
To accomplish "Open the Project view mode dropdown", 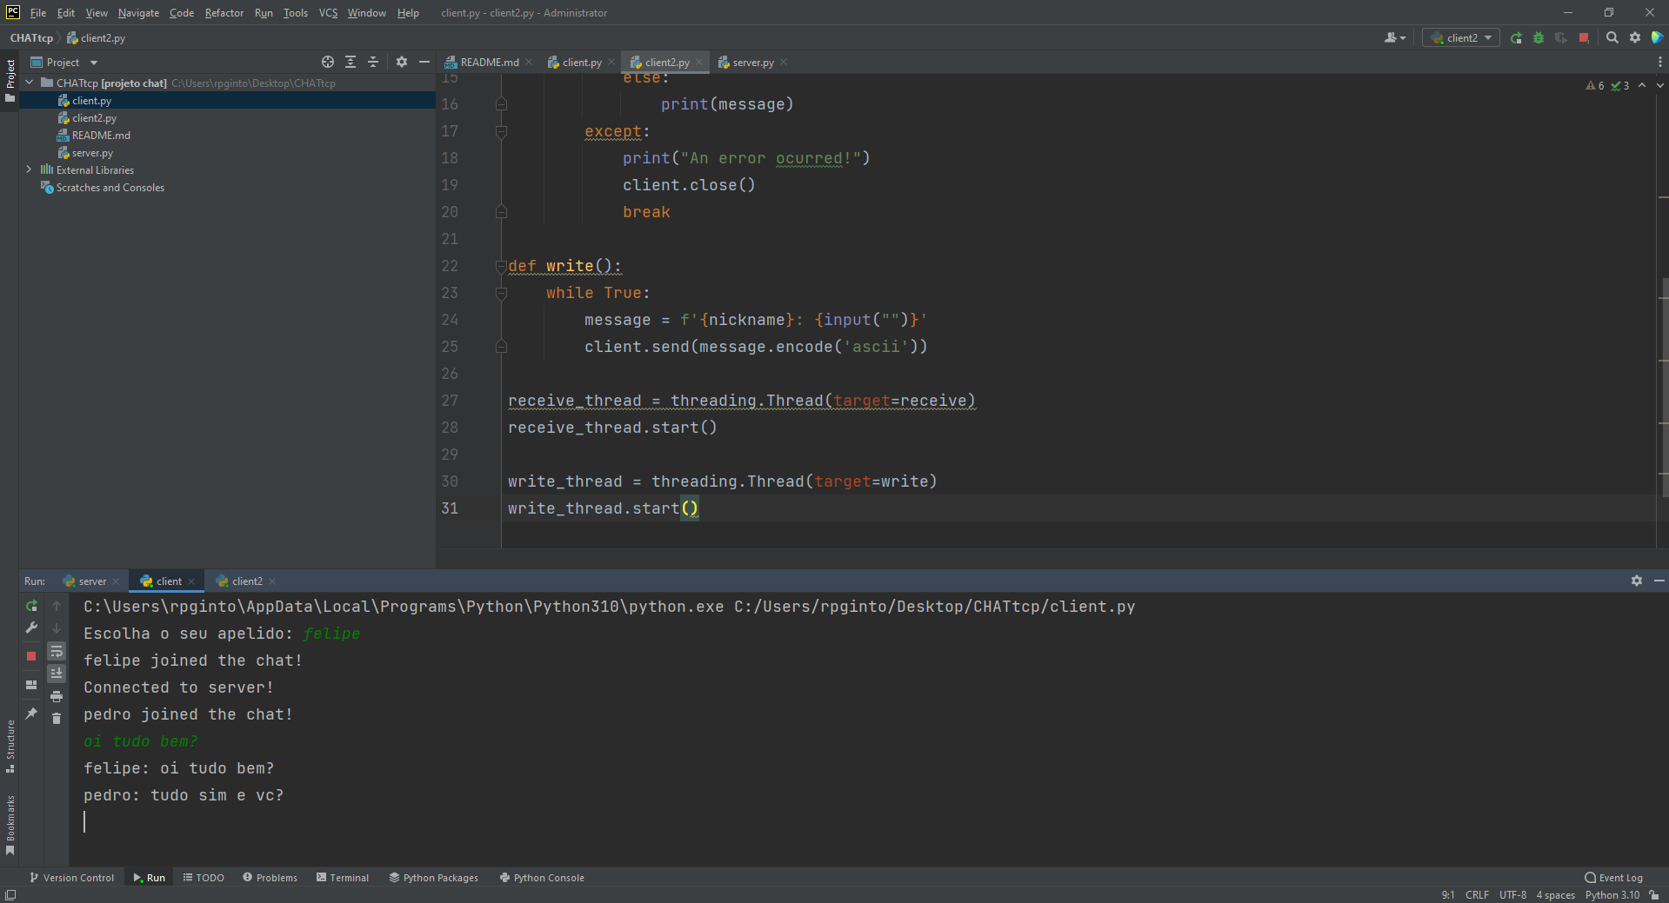I will coord(93,62).
